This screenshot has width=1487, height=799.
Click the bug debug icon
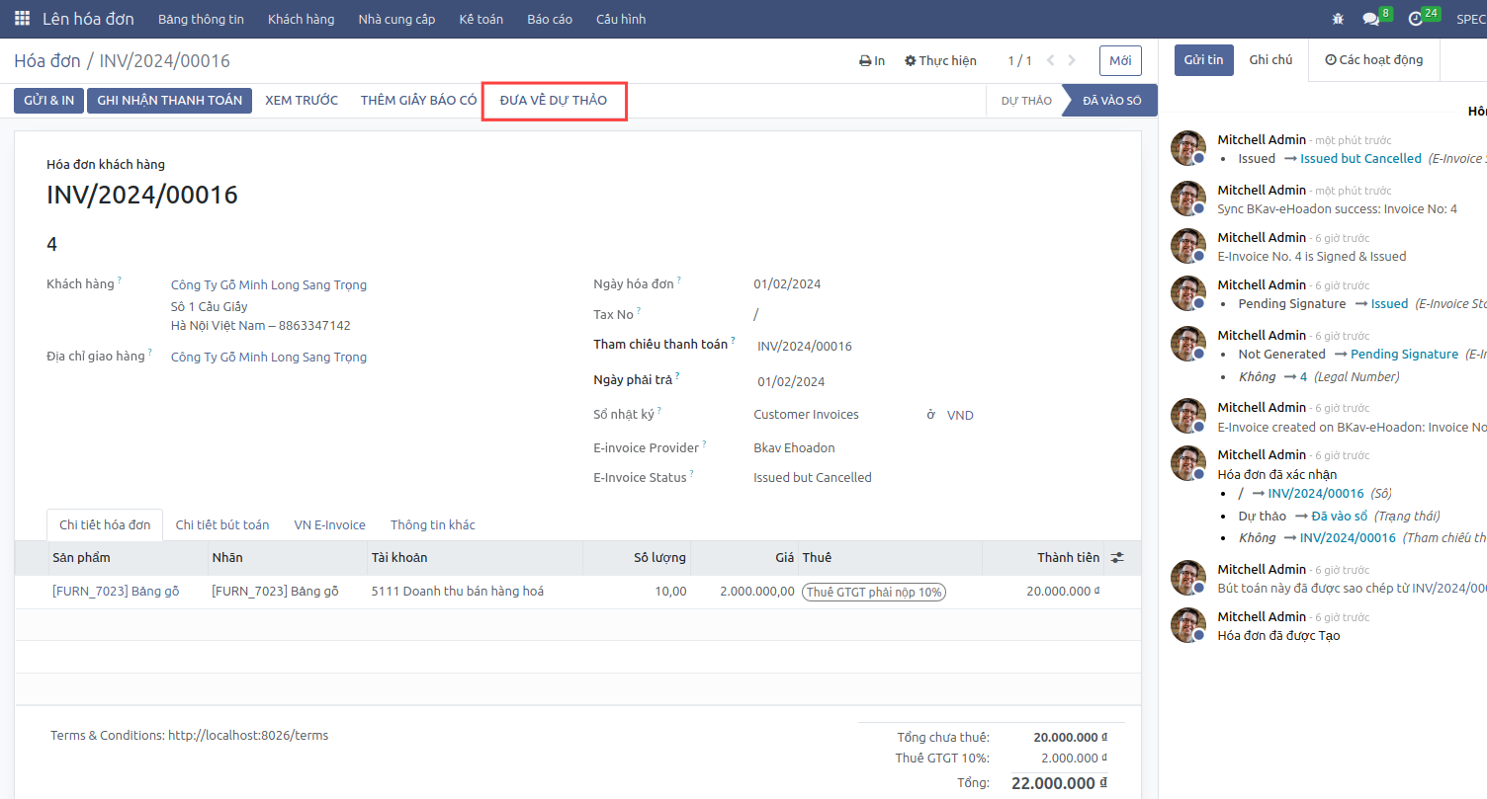click(x=1339, y=19)
